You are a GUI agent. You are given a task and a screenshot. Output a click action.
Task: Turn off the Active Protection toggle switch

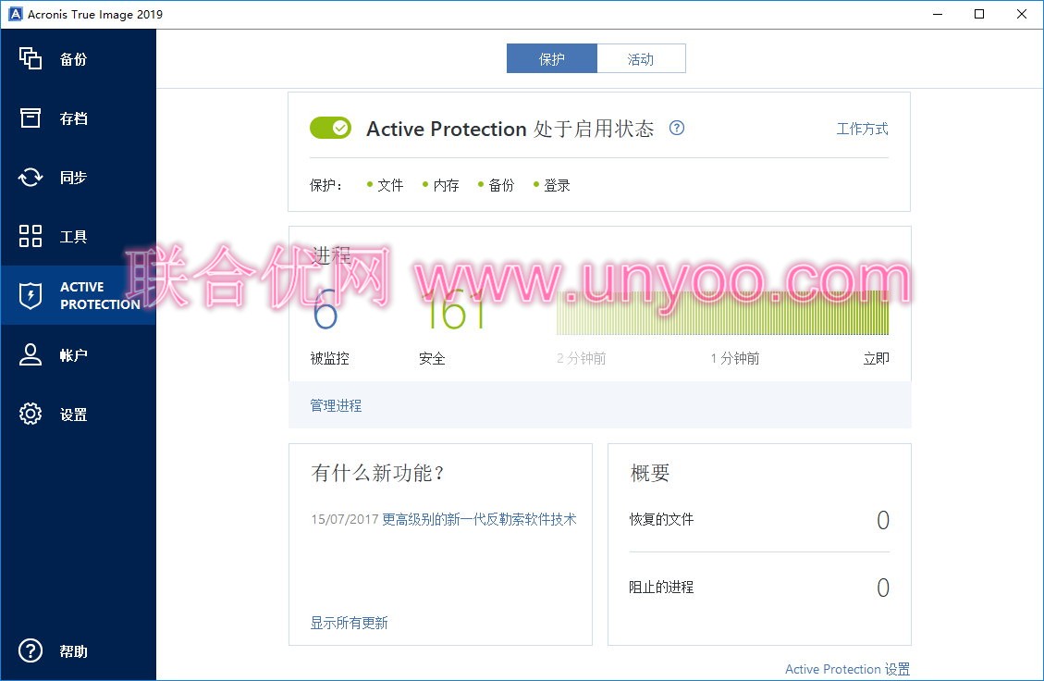[330, 128]
